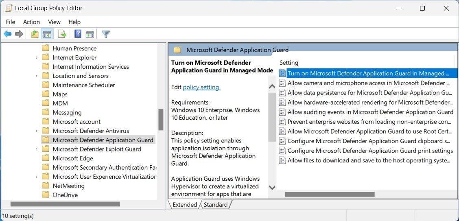
Task: Click the Messaging folder icon
Action: [x=46, y=112]
